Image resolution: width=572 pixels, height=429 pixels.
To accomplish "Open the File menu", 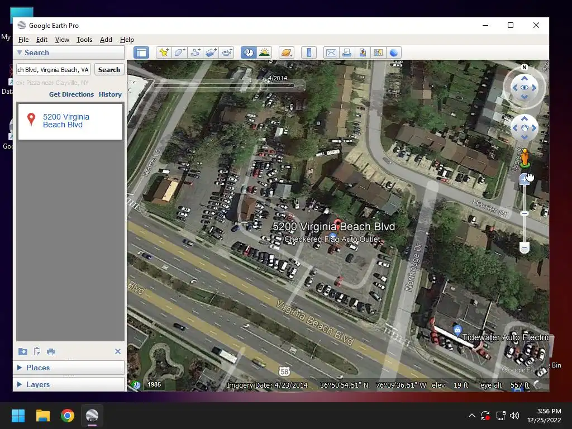I will (x=23, y=40).
